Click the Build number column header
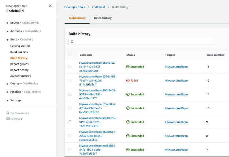 tap(215, 55)
